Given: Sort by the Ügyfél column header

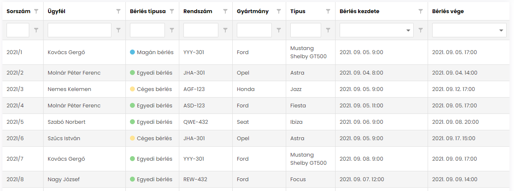Looking at the screenshot, I should (x=56, y=11).
